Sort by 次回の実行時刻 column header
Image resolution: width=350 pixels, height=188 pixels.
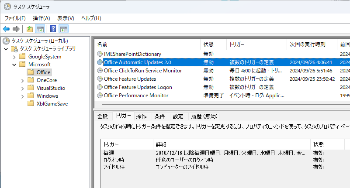(x=312, y=44)
